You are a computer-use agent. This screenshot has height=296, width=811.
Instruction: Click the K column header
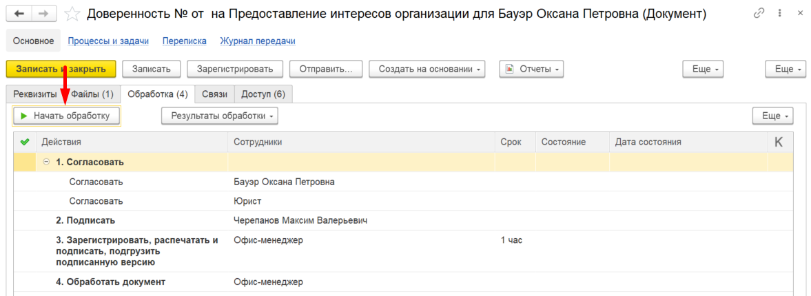(x=779, y=142)
